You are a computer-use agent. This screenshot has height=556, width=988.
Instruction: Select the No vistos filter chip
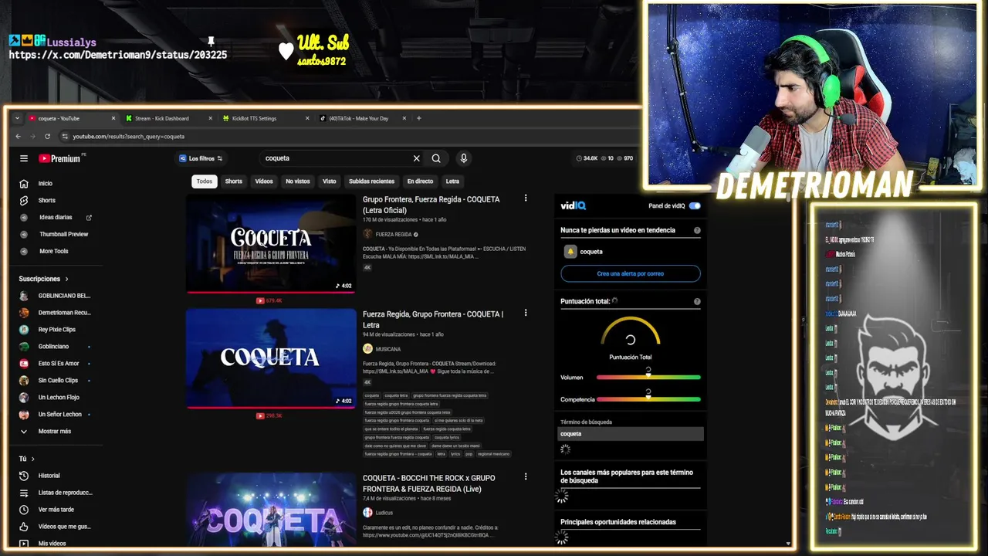click(x=298, y=181)
